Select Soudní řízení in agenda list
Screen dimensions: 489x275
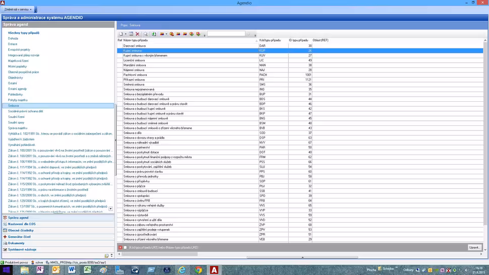16,117
